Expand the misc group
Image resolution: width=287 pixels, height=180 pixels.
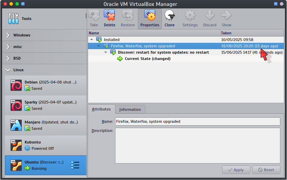click(8, 47)
